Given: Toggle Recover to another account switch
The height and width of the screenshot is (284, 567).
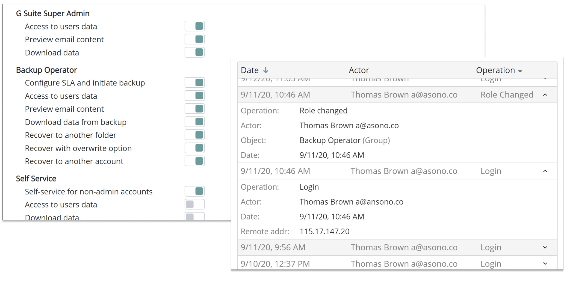Looking at the screenshot, I should (194, 161).
